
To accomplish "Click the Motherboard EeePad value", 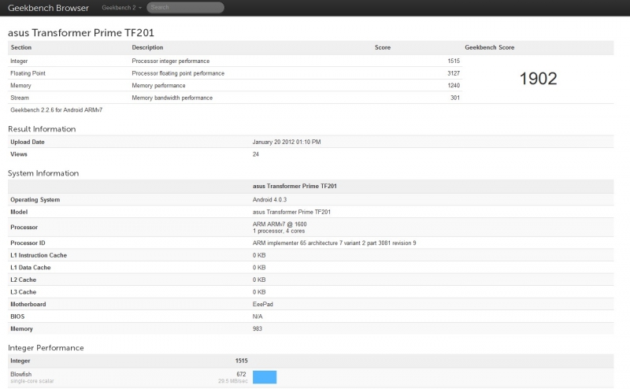I will coord(264,303).
